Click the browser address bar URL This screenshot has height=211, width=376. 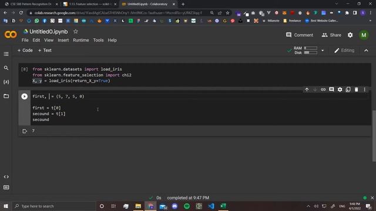tap(118, 13)
